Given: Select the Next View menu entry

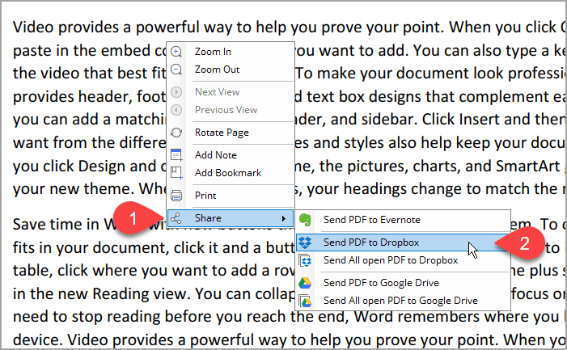Looking at the screenshot, I should pos(230,92).
